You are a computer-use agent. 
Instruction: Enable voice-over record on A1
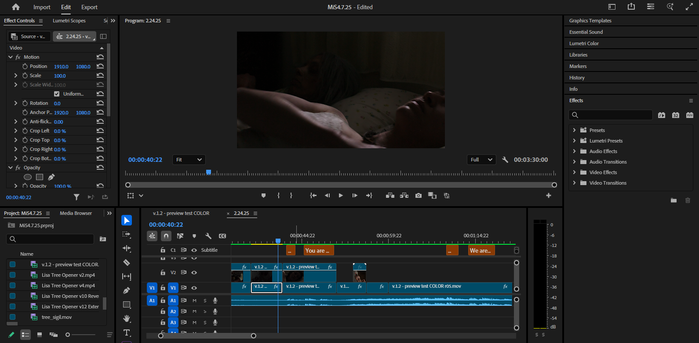point(215,300)
